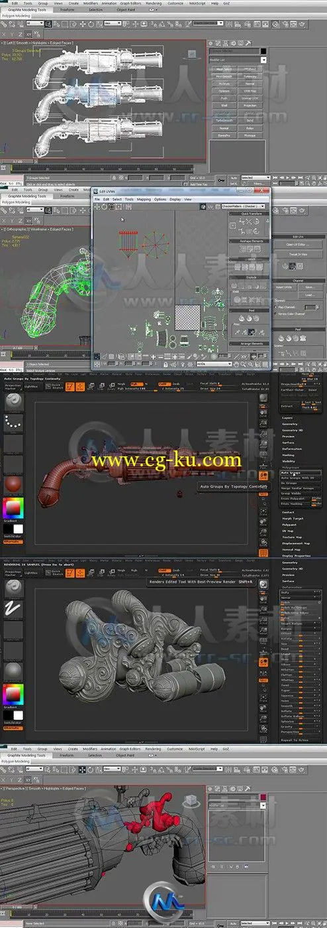Open Options menu in Edit UVWs window

coord(160,200)
